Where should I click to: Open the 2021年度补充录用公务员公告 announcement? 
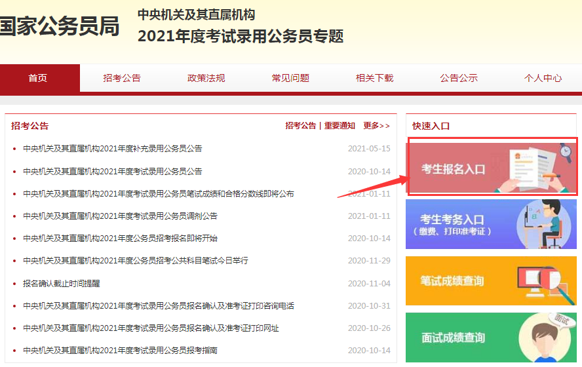coord(113,149)
